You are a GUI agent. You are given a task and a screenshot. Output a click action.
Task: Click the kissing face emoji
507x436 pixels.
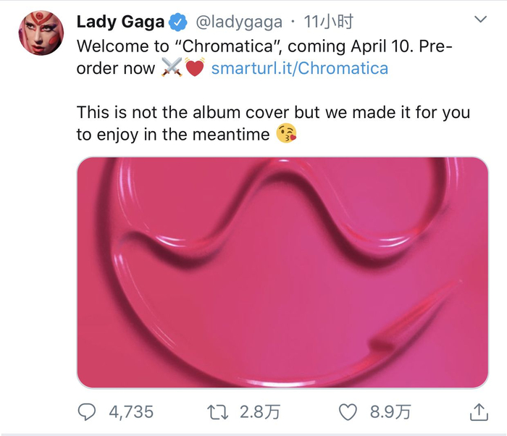[286, 134]
